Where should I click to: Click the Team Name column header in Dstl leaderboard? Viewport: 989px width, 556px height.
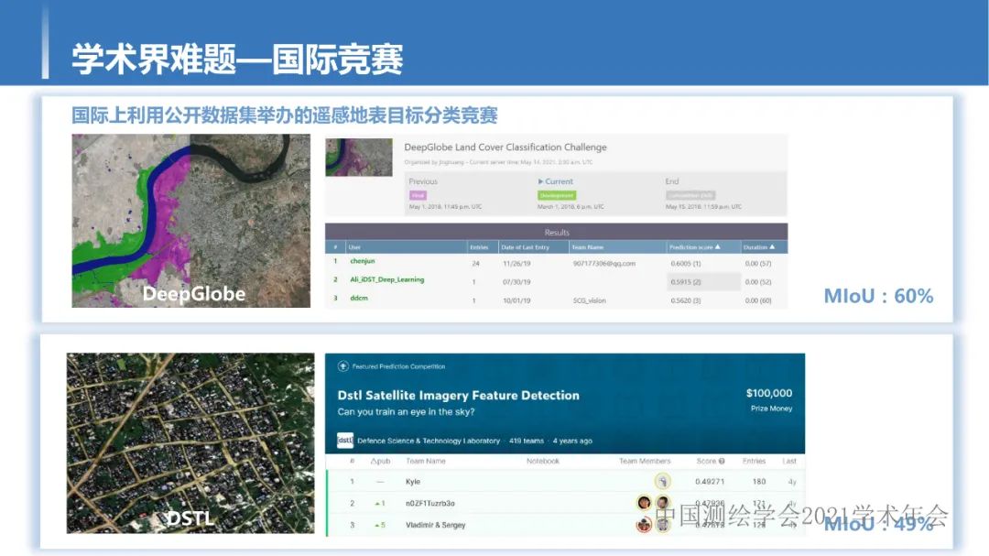[426, 461]
